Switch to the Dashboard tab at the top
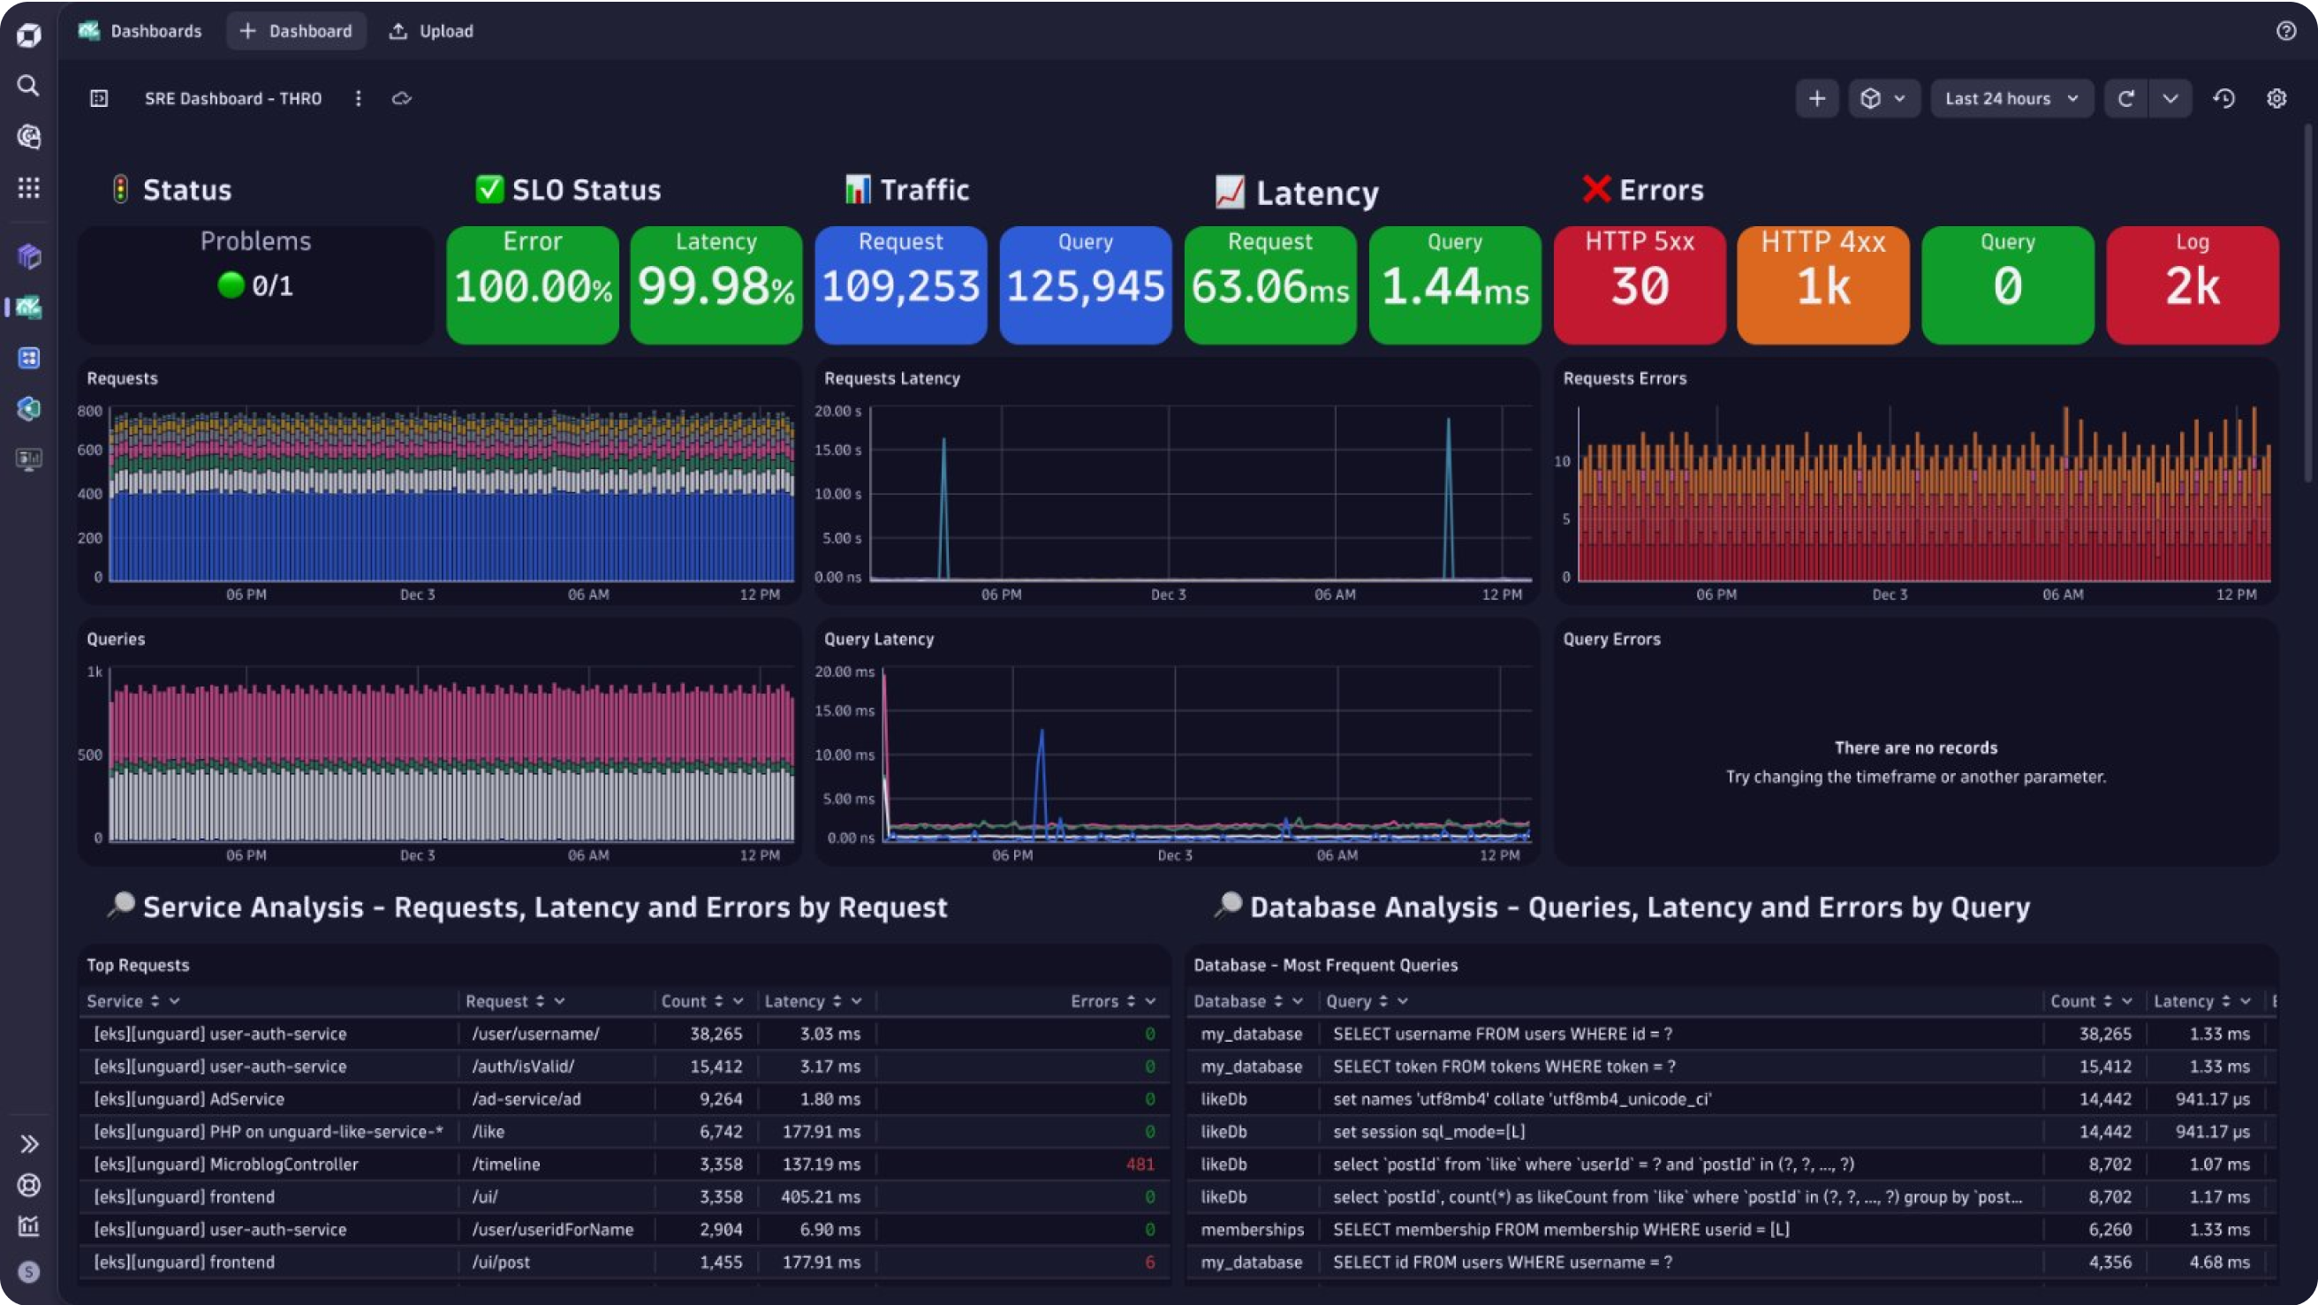This screenshot has width=2318, height=1305. coord(297,31)
